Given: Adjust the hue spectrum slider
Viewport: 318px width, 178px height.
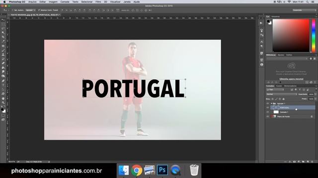Looking at the screenshot, I should click(314, 36).
